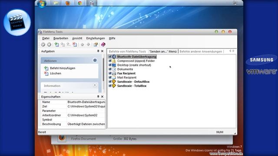Select the Dokumente list entry
278x156 pixels.
pyautogui.click(x=125, y=69)
